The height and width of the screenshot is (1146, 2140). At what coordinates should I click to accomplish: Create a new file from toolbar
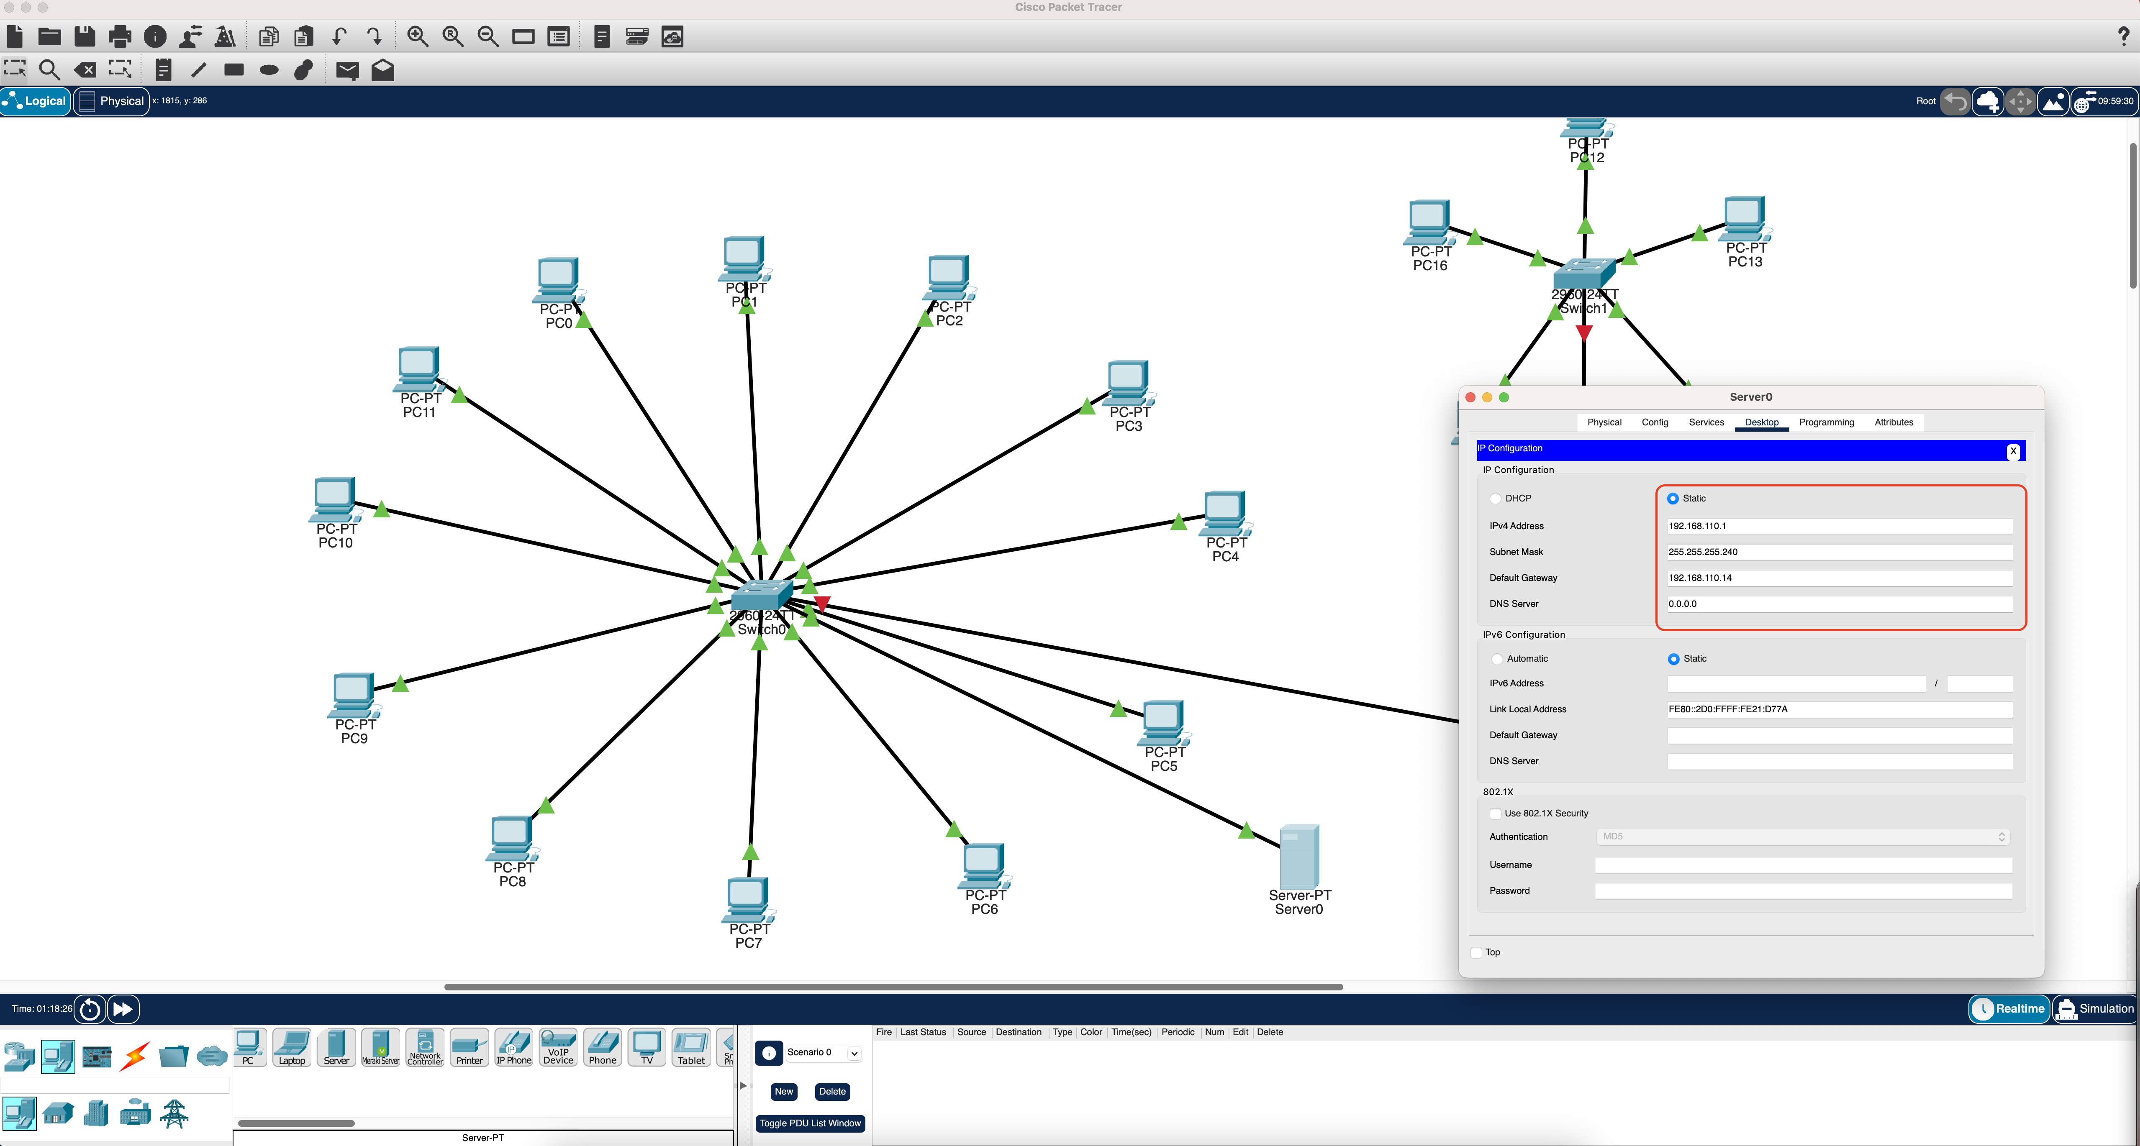click(14, 36)
